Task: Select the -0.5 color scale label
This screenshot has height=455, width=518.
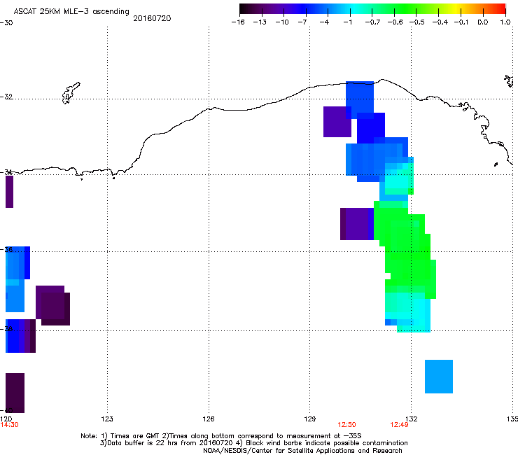Action: 417,22
